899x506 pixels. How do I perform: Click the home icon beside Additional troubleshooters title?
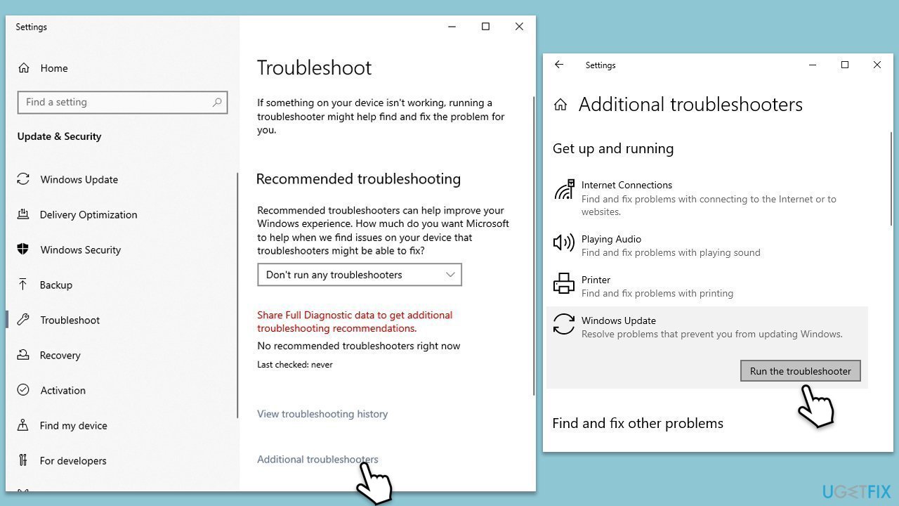(x=560, y=105)
